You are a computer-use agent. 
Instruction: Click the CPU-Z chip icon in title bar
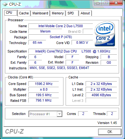[x=5, y=4]
